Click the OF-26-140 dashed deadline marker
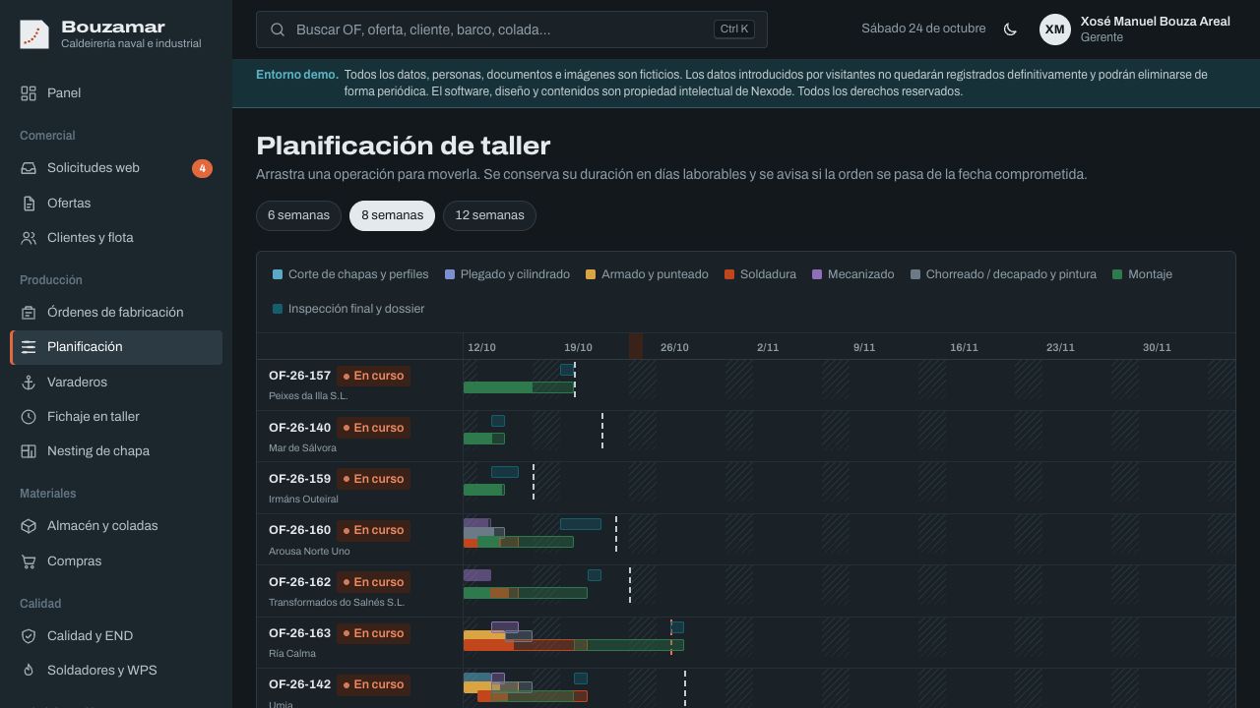The height and width of the screenshot is (708, 1260). click(x=602, y=431)
